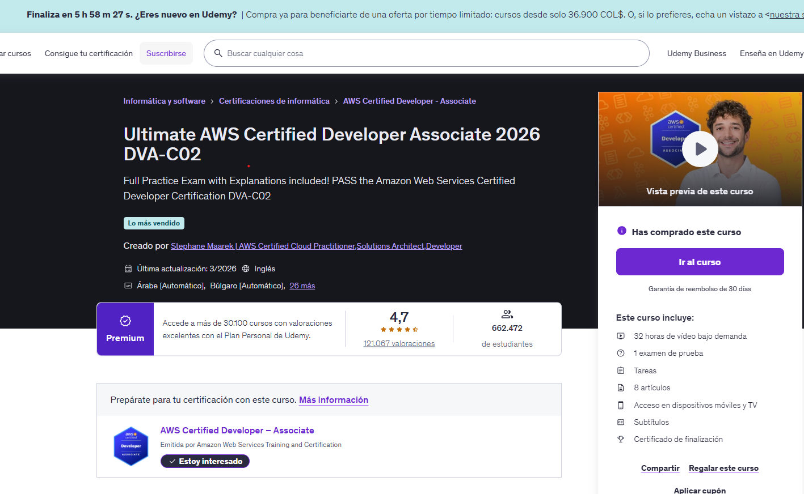Viewport: 804px width, 494px height.
Task: Click the articles document icon
Action: pos(621,387)
